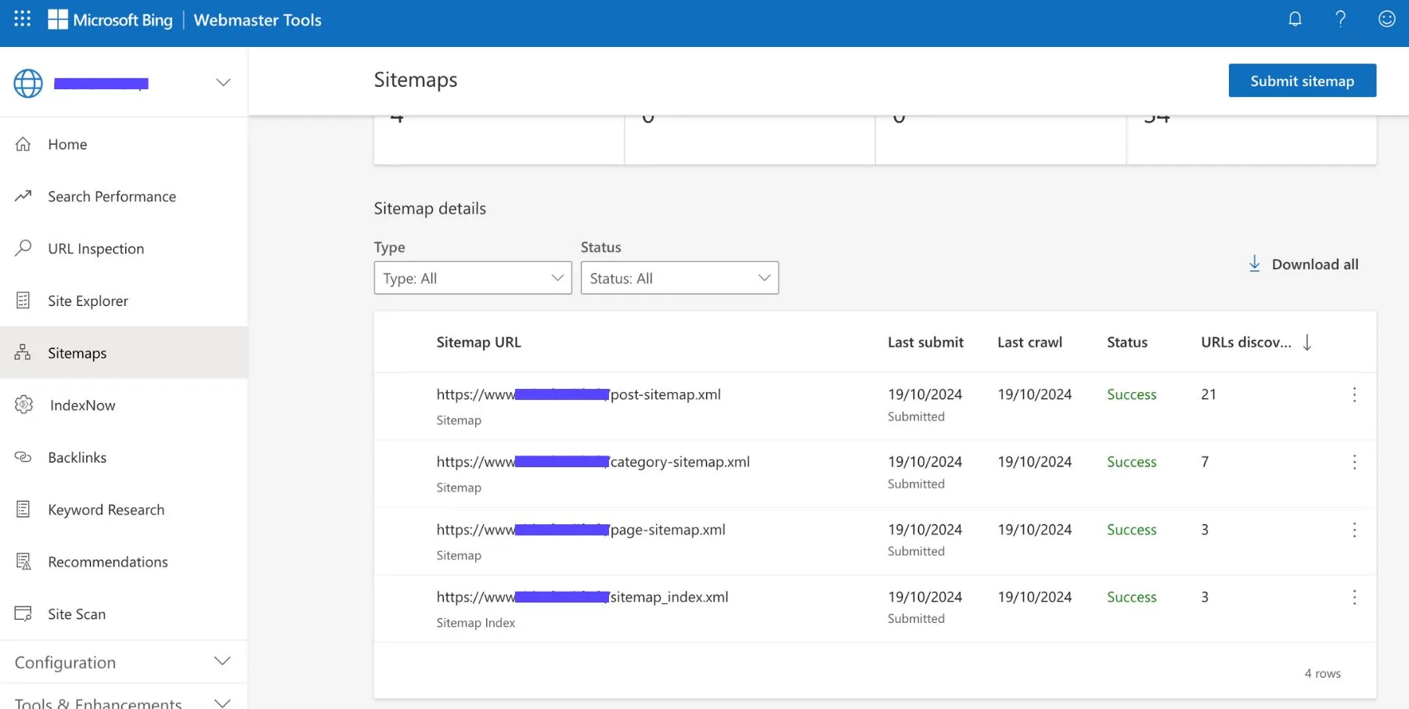Click Last submit column header
Viewport: 1409px width, 709px height.
coord(925,342)
